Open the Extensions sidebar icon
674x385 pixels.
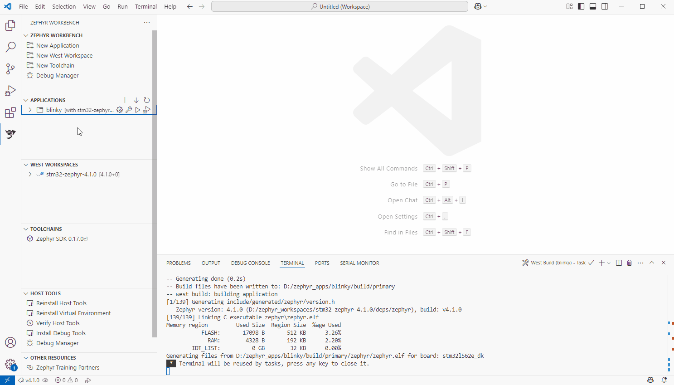tap(10, 112)
